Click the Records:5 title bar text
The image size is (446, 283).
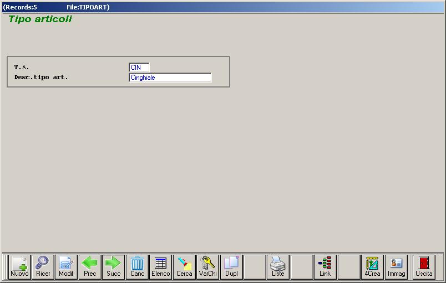click(x=20, y=7)
